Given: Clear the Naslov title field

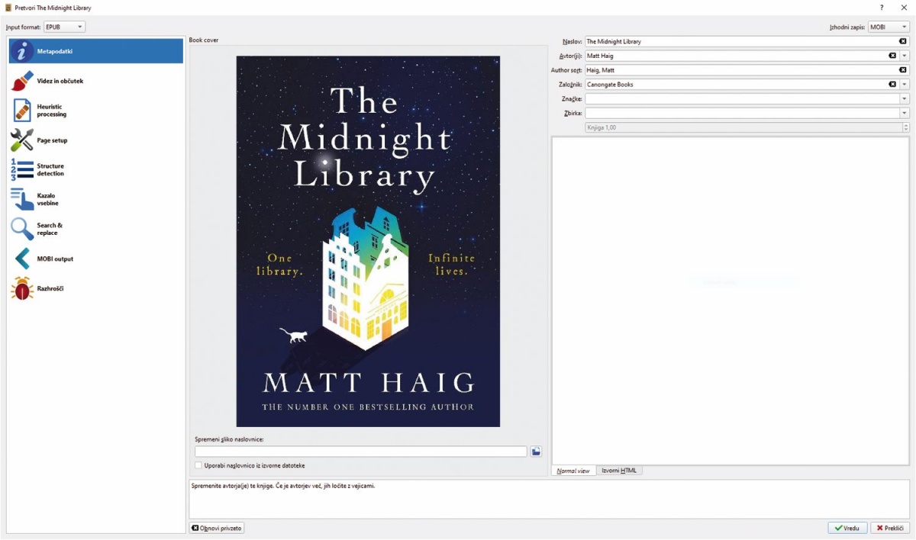Looking at the screenshot, I should tap(903, 41).
